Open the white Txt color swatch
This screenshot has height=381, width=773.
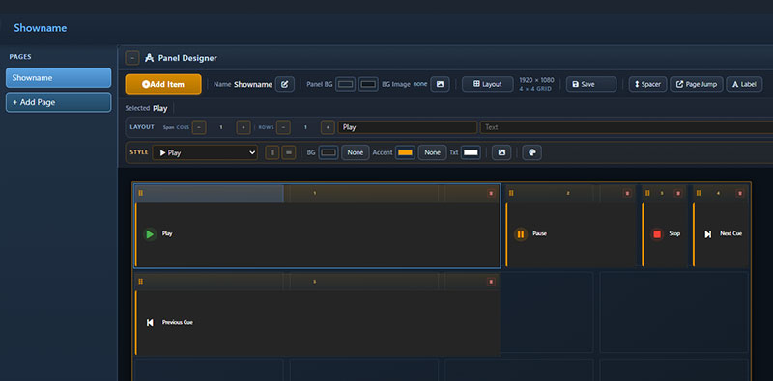coord(471,152)
